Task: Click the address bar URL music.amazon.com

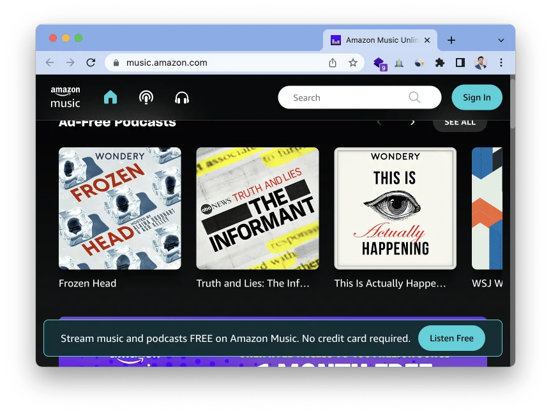Action: pos(167,63)
